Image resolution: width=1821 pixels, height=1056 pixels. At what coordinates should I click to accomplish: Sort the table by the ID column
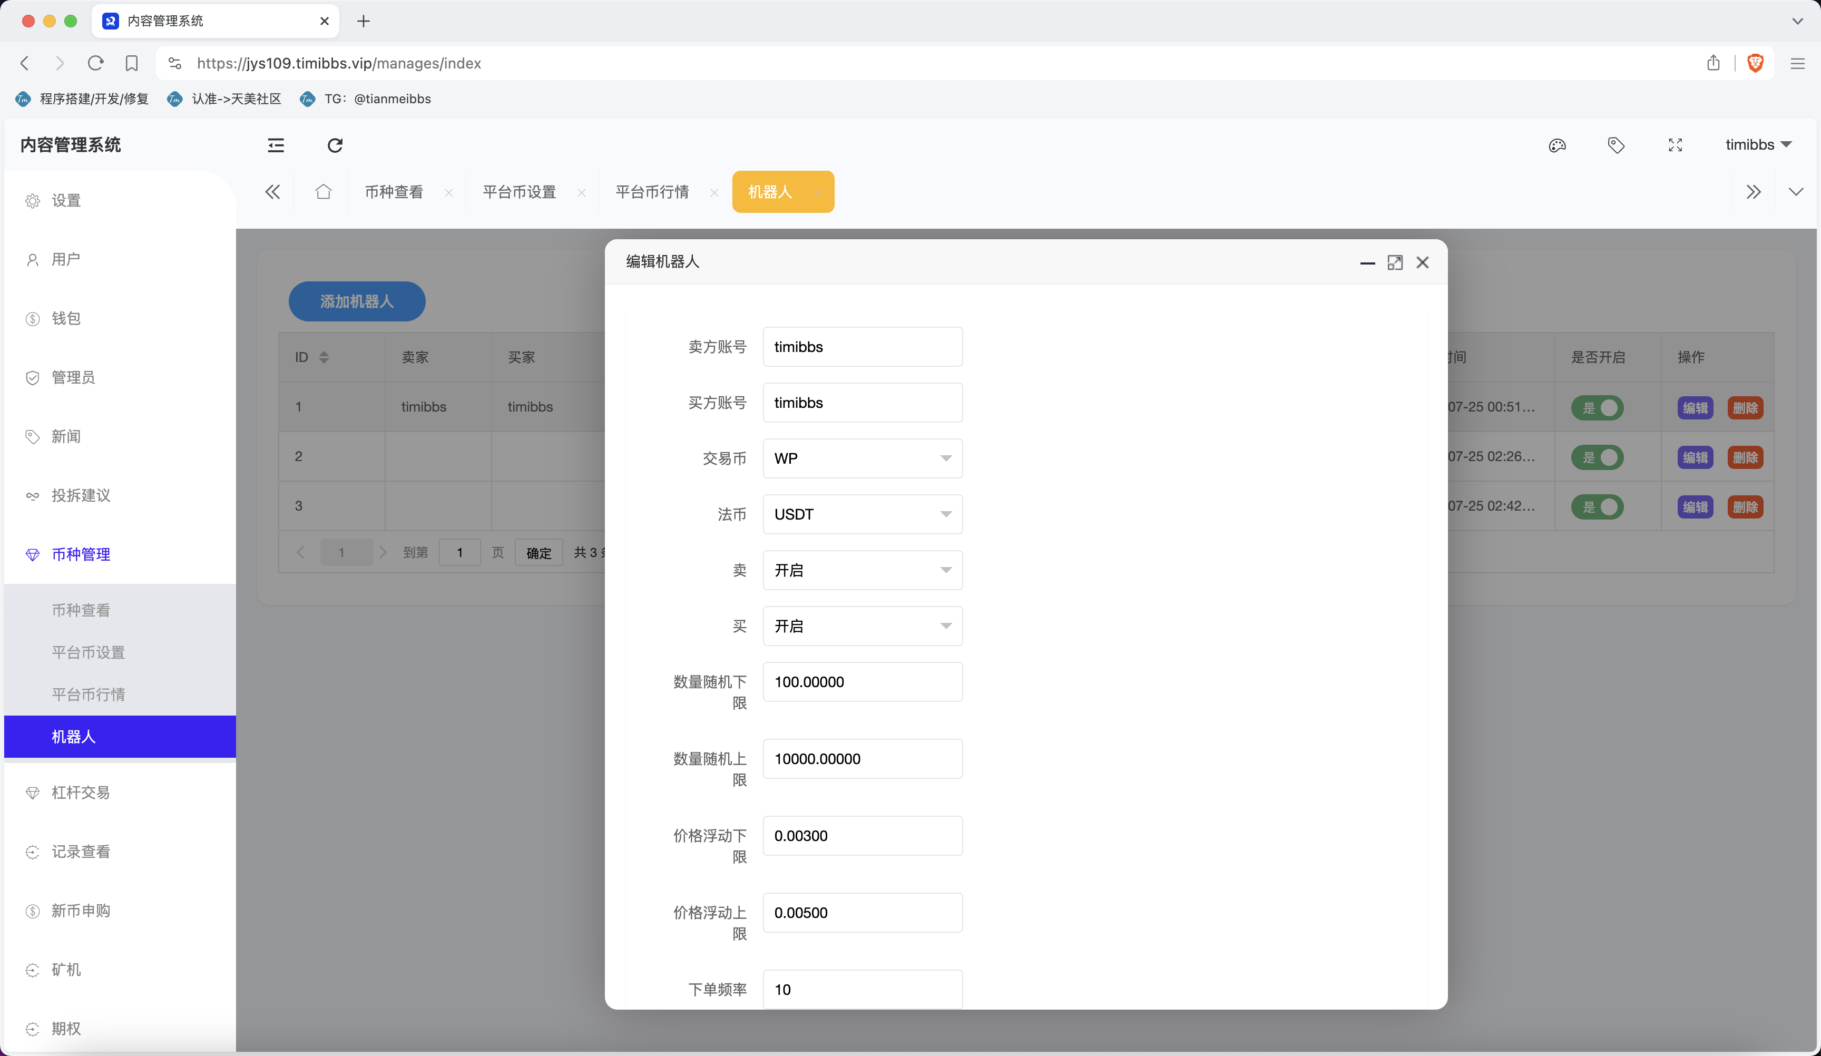point(324,357)
